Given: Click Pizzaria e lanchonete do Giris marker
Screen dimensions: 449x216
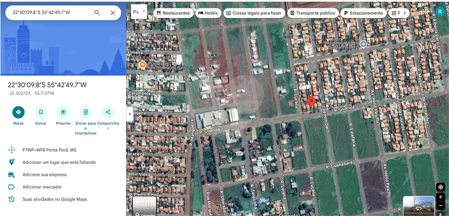Looking at the screenshot, I should pyautogui.click(x=143, y=65).
